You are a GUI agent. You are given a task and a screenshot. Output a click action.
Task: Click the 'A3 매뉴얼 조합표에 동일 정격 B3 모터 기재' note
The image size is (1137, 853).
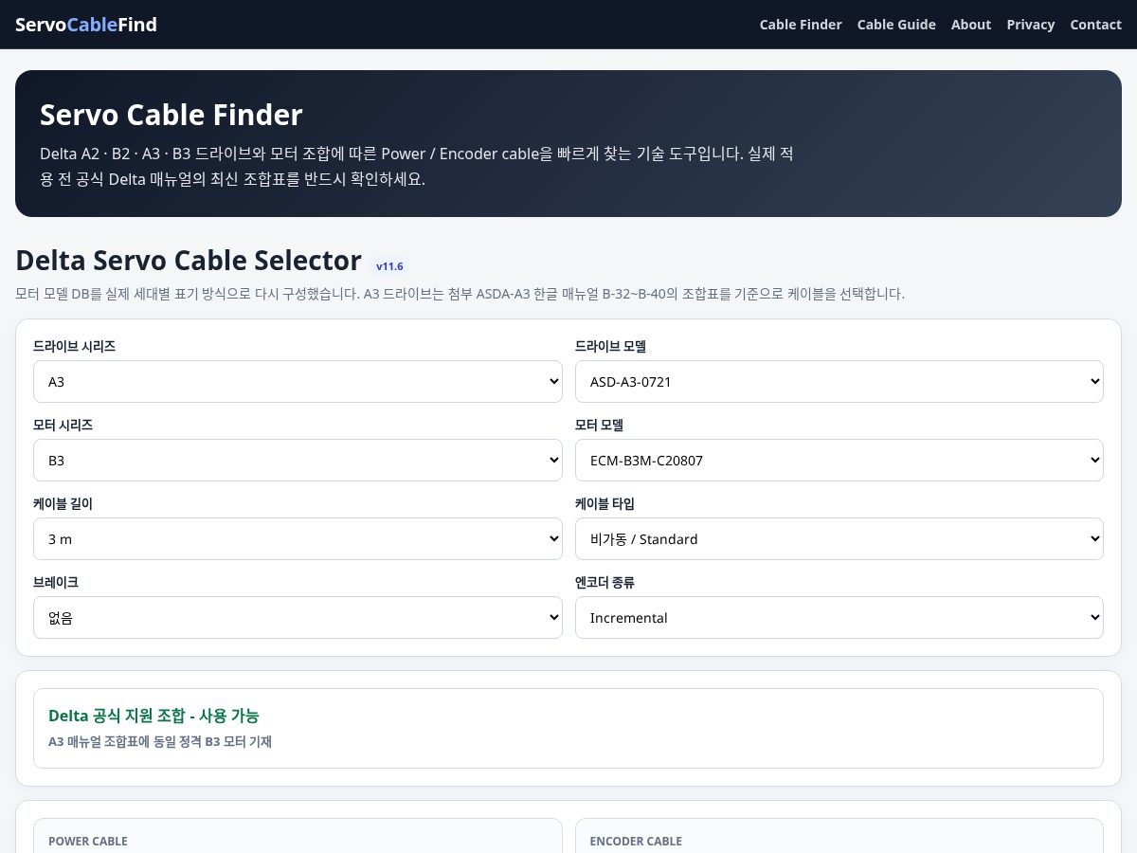tap(160, 742)
